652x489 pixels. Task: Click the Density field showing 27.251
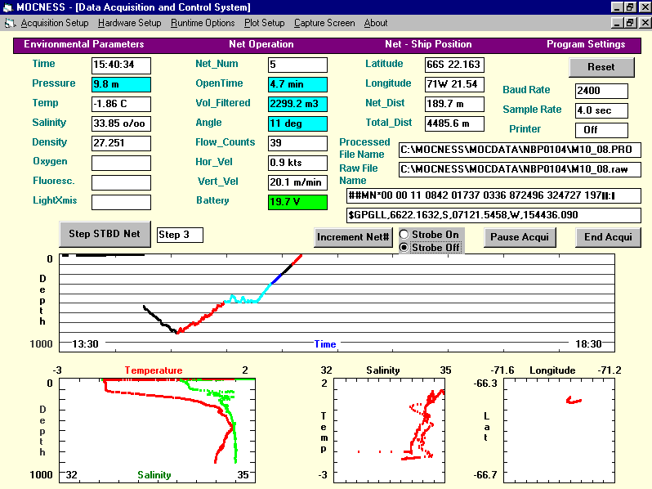pyautogui.click(x=121, y=143)
